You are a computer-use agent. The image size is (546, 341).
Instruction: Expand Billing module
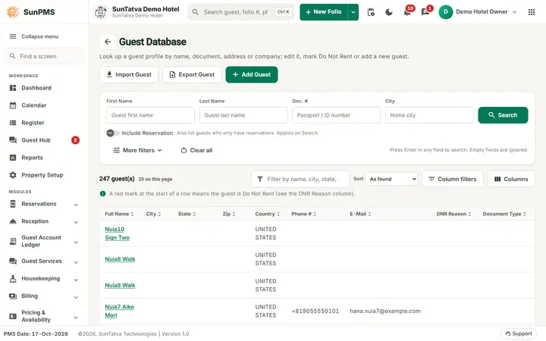76,297
